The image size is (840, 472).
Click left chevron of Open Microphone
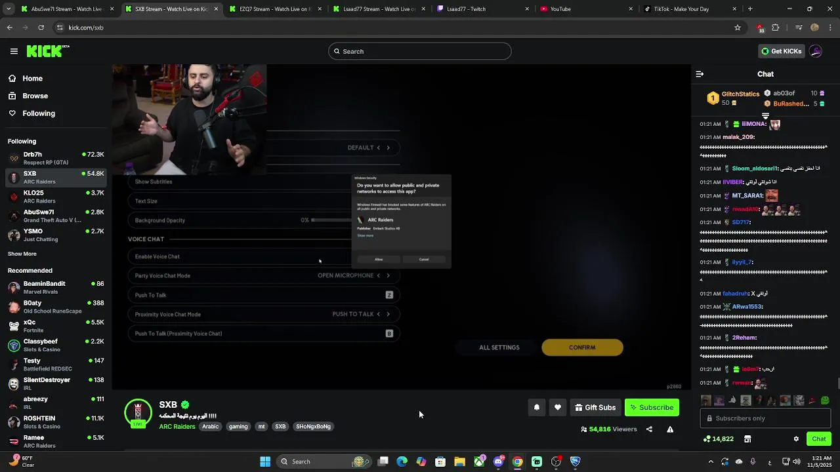(378, 275)
